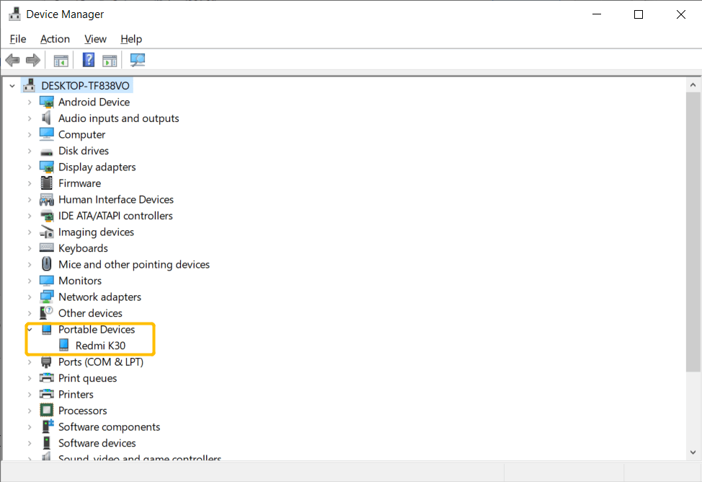Click the blue Help question mark icon
Image resolution: width=702 pixels, height=482 pixels.
coord(89,60)
